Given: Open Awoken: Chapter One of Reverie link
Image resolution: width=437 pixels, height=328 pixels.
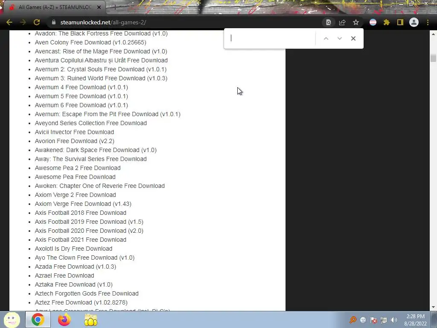Looking at the screenshot, I should coord(100,186).
